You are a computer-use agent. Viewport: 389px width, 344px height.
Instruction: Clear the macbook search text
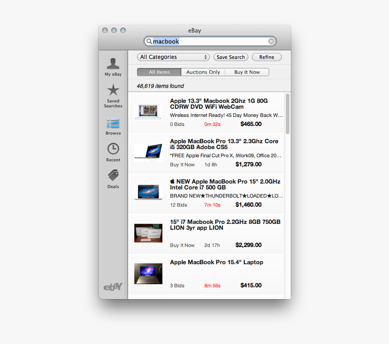pos(271,41)
